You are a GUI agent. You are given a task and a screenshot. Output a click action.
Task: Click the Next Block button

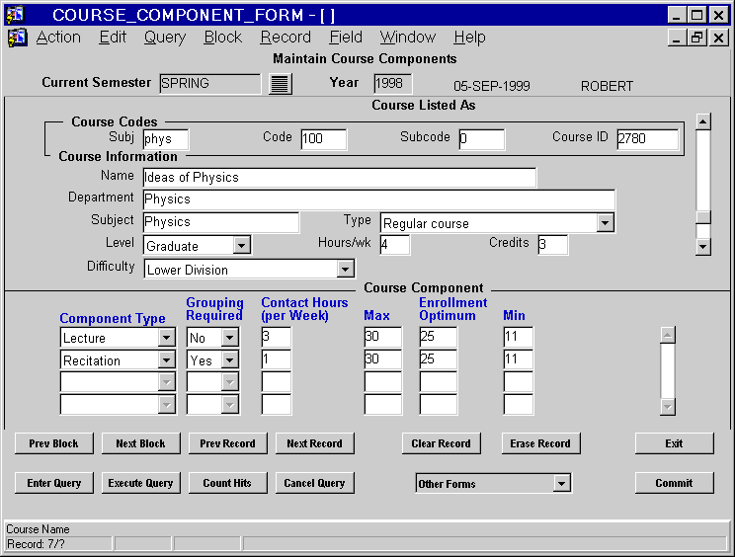click(140, 443)
